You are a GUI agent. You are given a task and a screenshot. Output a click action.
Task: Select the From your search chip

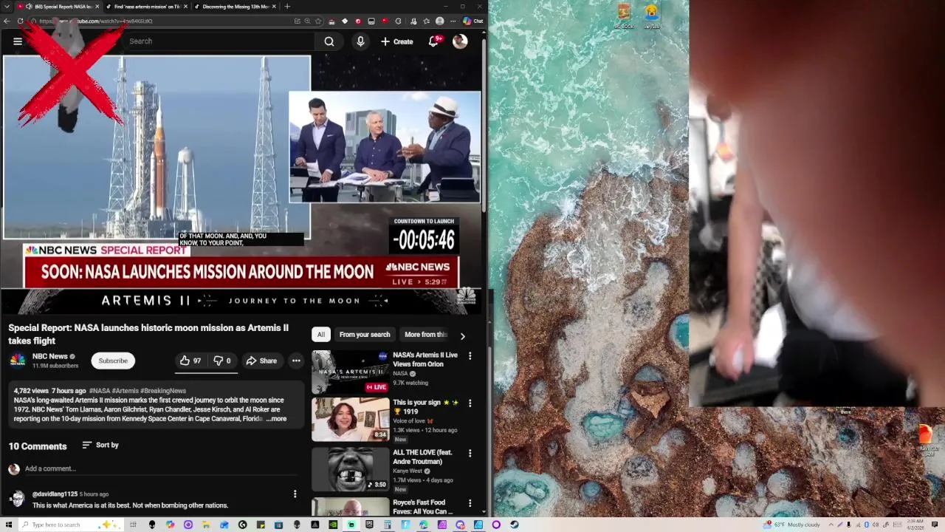pos(365,335)
